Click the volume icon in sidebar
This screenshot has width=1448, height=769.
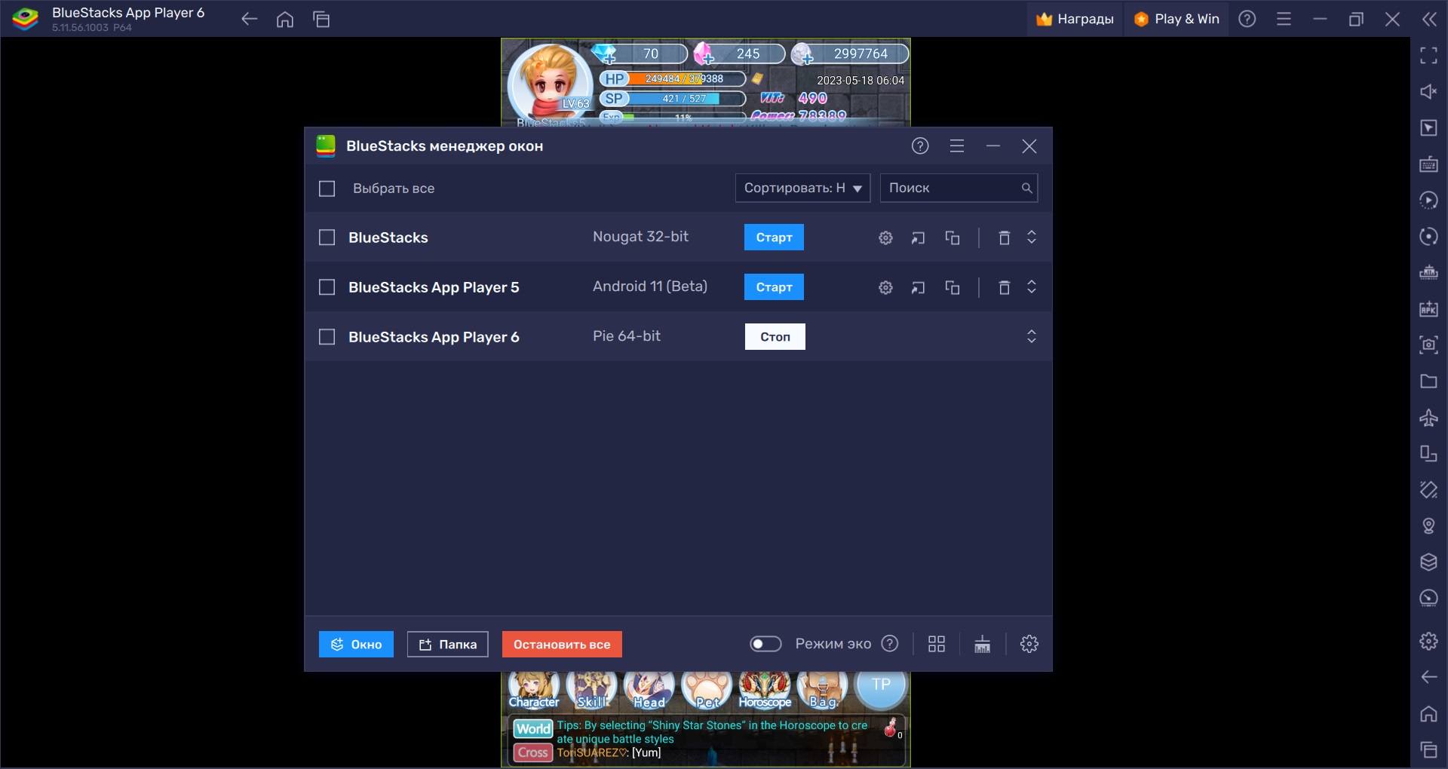[1428, 91]
